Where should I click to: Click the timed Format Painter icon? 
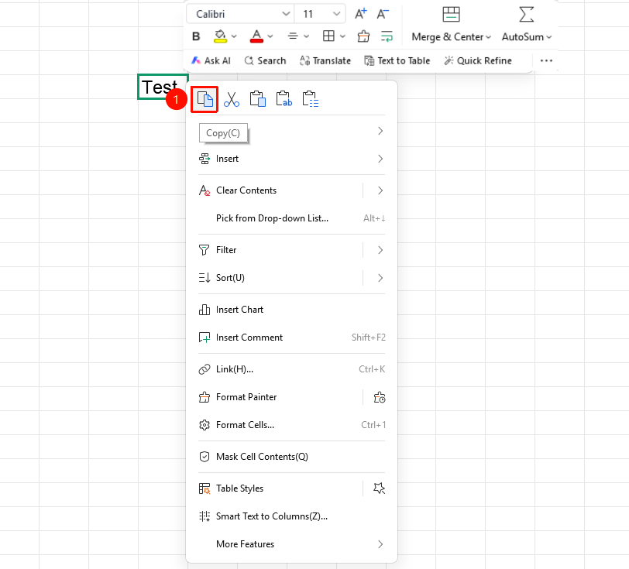click(x=380, y=397)
